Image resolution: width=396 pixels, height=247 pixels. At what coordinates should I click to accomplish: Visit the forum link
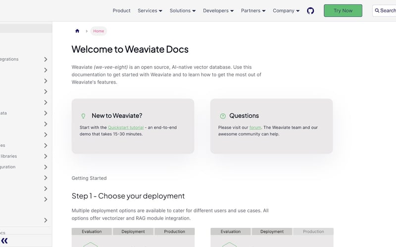pos(255,127)
